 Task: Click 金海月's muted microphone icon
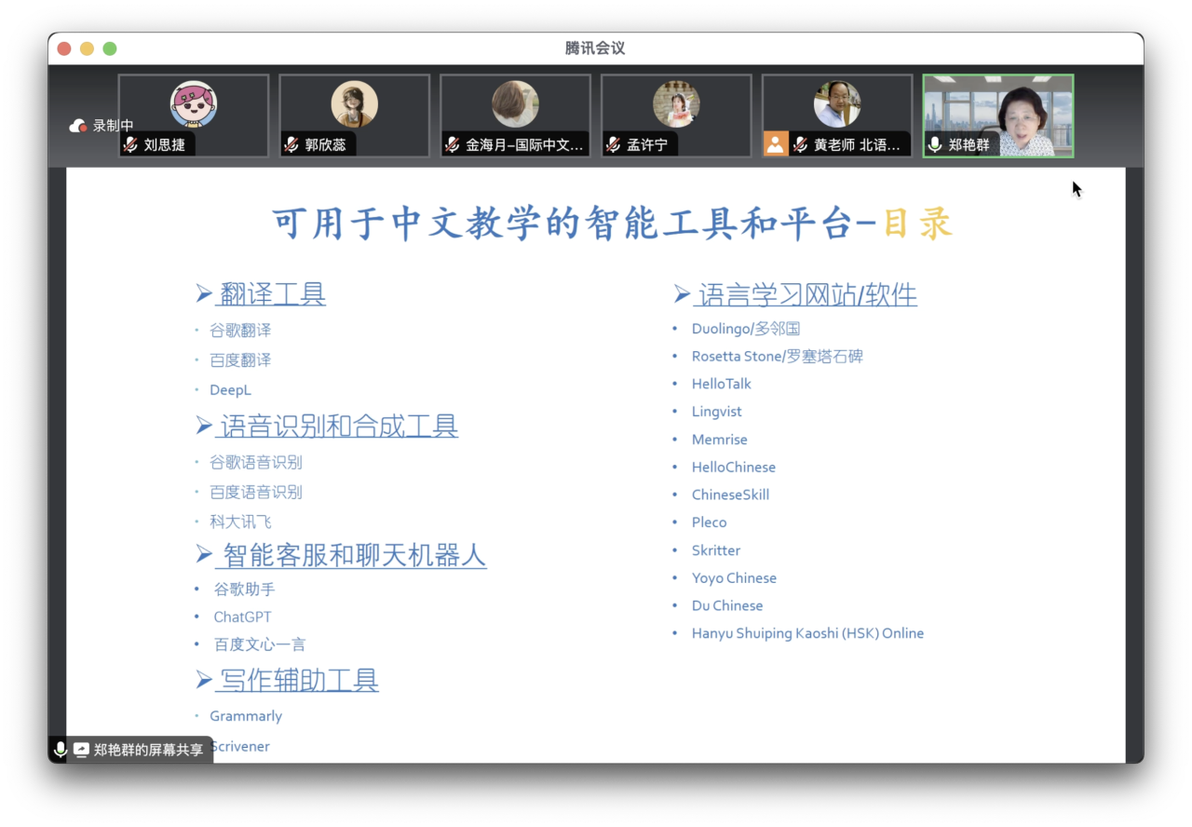(453, 144)
